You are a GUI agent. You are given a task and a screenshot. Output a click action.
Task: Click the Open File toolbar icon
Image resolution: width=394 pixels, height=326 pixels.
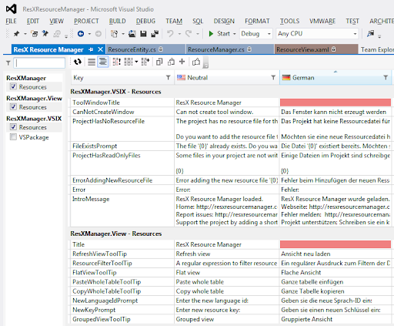(132, 34)
